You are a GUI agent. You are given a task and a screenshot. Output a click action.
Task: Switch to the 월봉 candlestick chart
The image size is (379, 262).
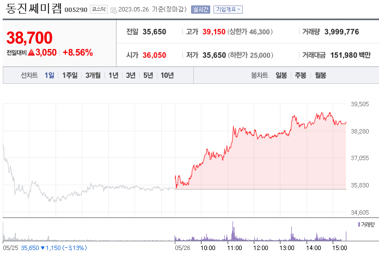[321, 75]
